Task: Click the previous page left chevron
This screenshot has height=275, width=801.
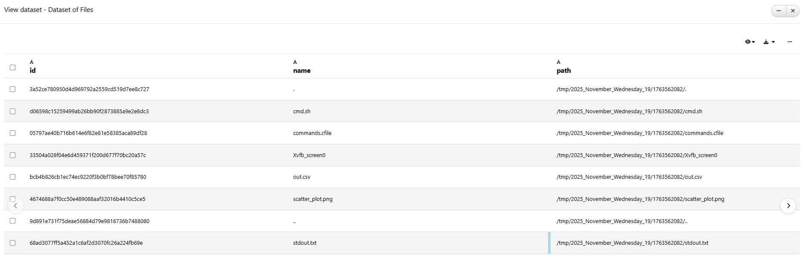Action: click(x=16, y=206)
